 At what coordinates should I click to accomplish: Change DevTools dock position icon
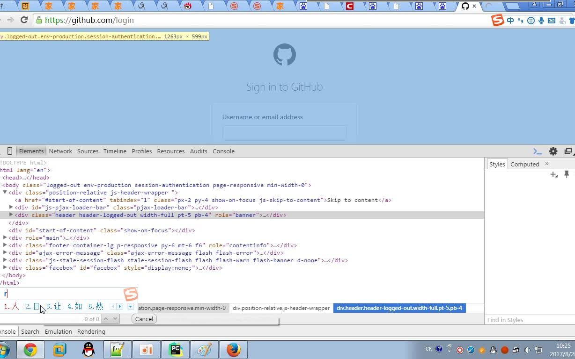click(568, 151)
